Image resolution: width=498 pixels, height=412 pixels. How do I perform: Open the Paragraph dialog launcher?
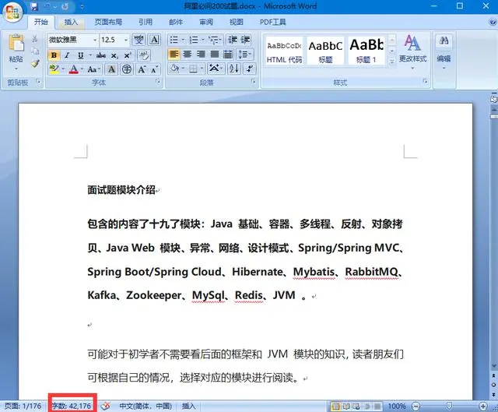tap(254, 82)
